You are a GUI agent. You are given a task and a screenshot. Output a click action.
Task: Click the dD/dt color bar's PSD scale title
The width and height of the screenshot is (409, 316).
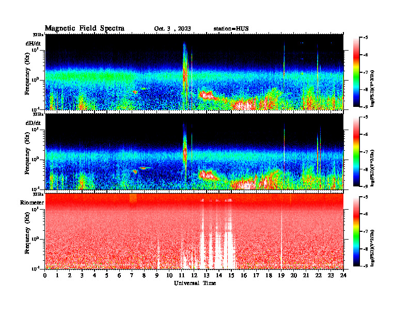pos(372,168)
